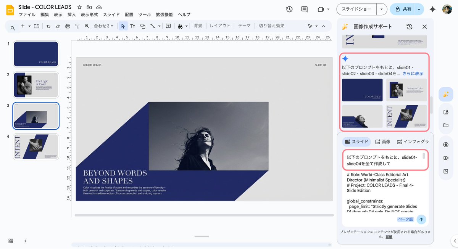Open the shape tool
This screenshot has width=458, height=249.
point(143,26)
